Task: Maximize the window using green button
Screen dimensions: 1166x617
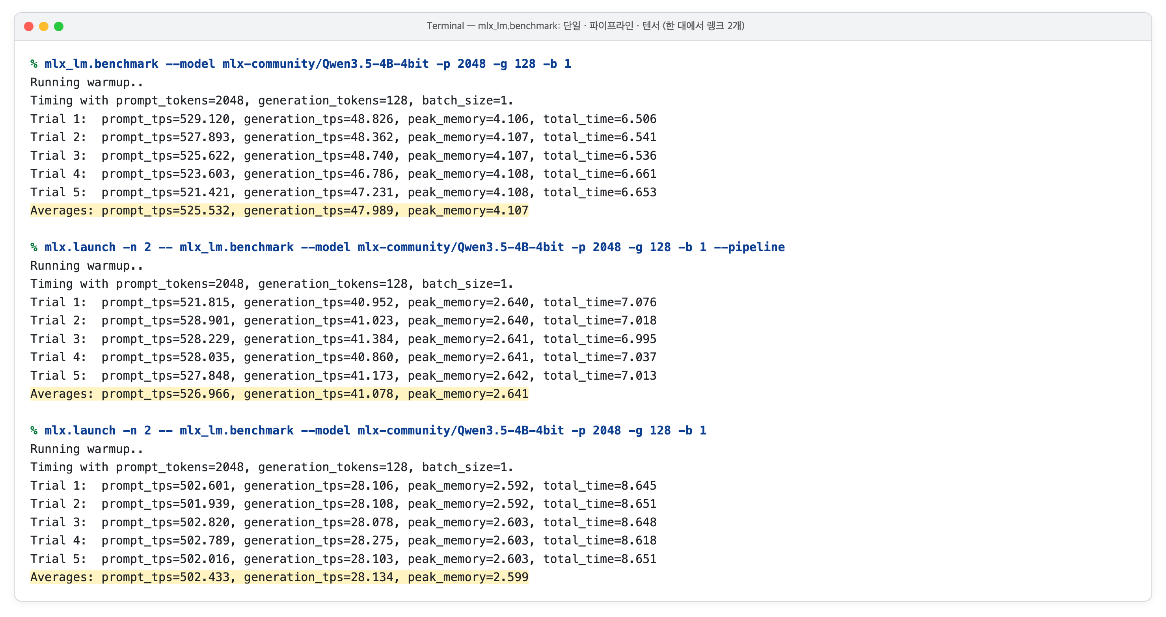Action: (59, 26)
